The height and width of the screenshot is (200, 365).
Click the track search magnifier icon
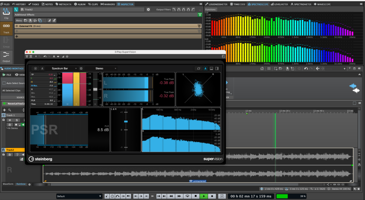pyautogui.click(x=10, y=110)
